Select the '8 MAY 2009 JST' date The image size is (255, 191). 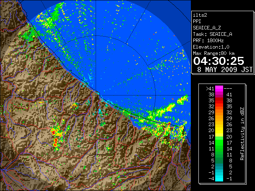(x=225, y=70)
